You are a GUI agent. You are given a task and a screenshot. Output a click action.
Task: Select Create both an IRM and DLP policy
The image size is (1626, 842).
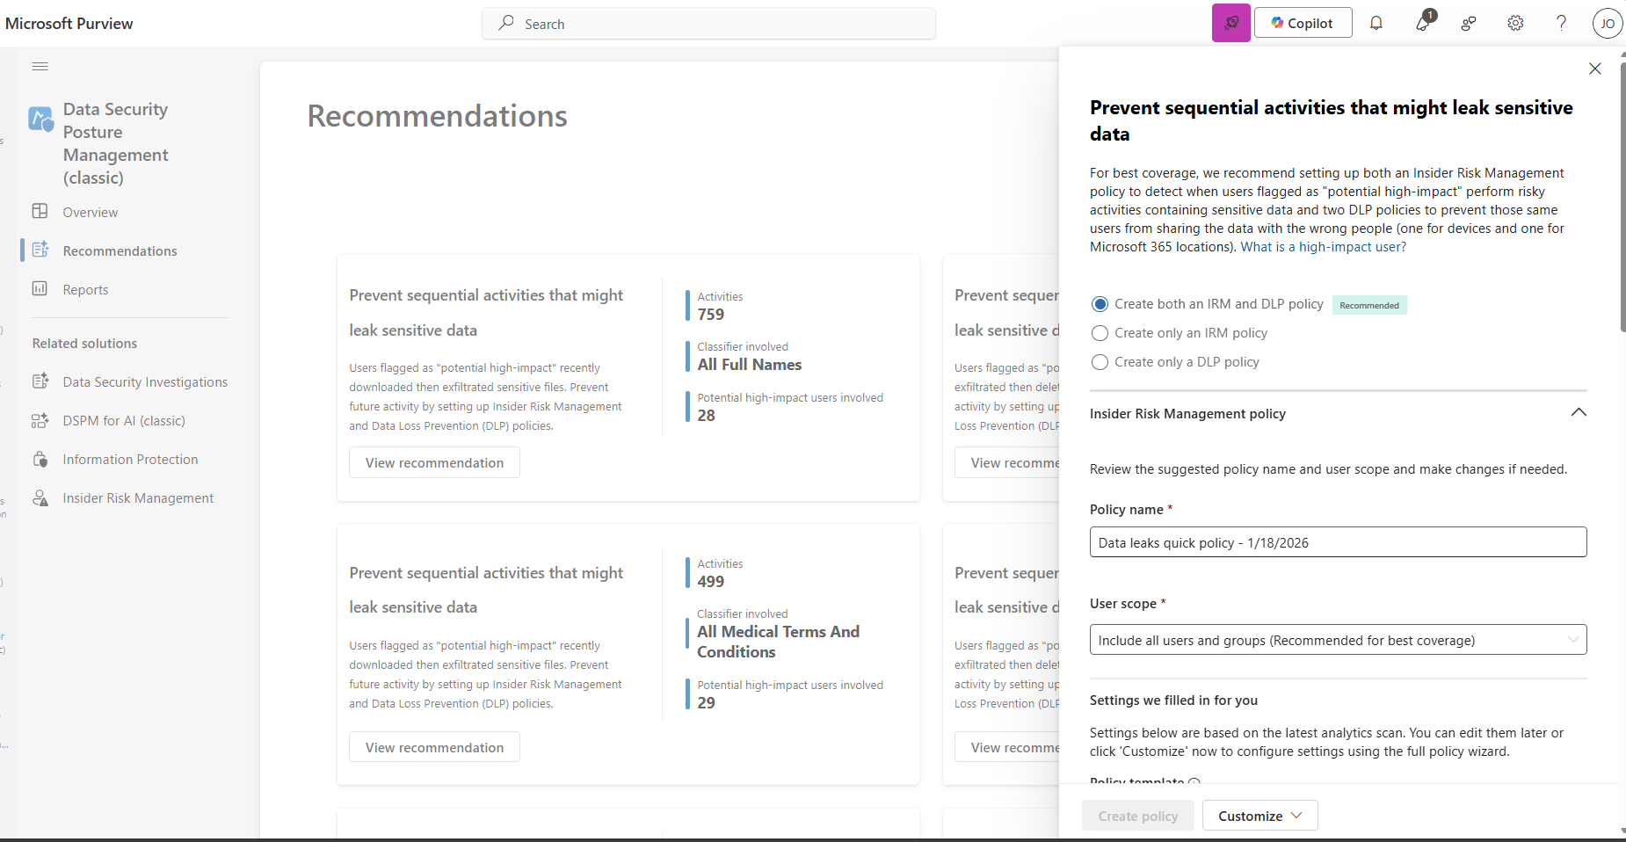1100,304
